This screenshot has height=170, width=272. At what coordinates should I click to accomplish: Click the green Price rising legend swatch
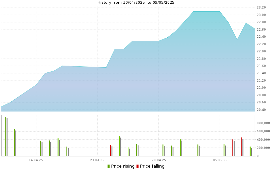point(108,166)
